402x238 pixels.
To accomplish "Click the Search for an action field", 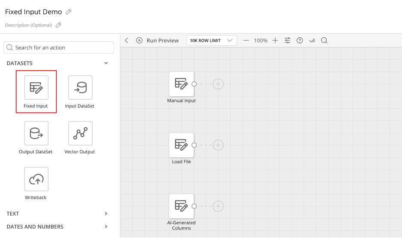I will (58, 48).
